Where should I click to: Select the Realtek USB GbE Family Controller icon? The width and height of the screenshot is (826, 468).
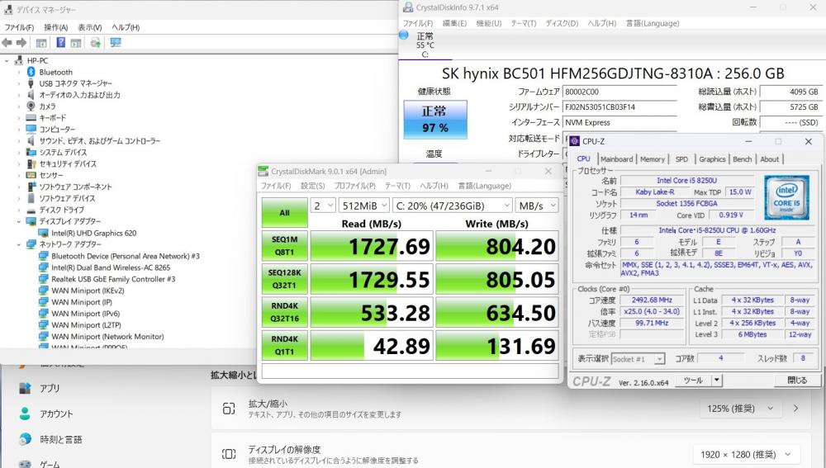(43, 279)
